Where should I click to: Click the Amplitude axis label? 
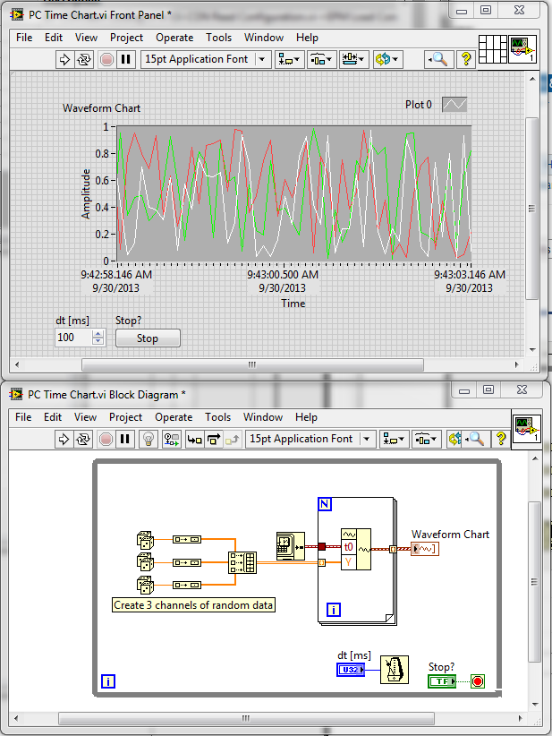click(85, 194)
